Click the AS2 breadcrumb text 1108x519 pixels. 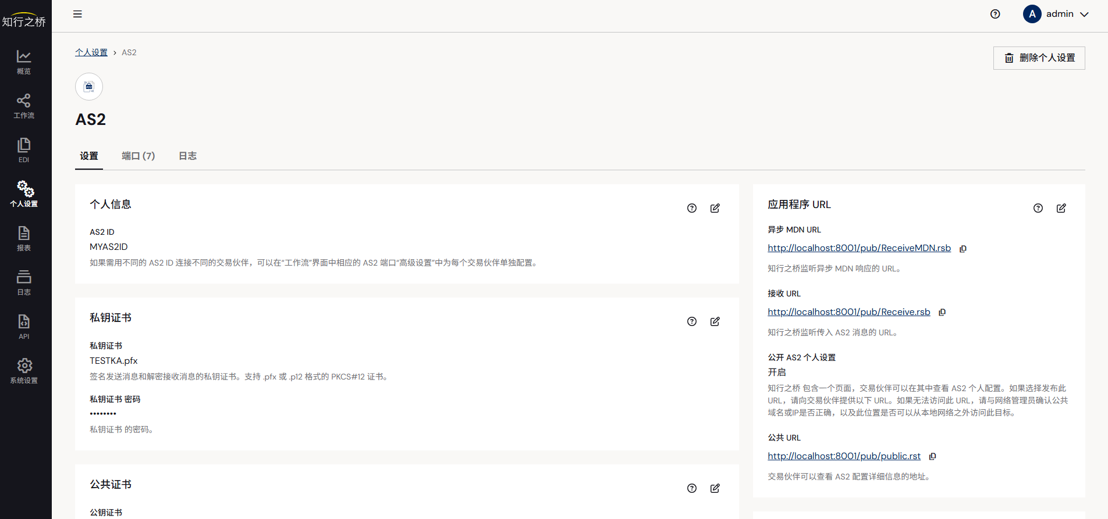click(x=129, y=52)
